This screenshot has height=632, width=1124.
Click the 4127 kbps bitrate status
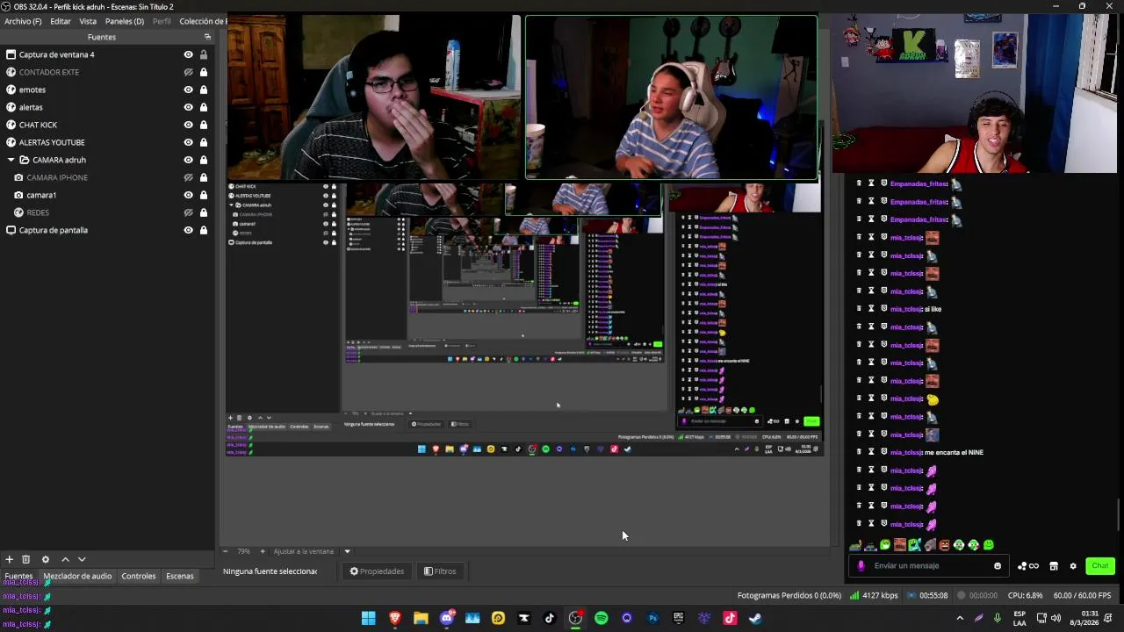point(874,595)
